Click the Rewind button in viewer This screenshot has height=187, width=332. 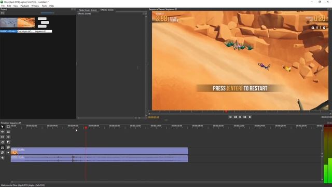coord(235,117)
